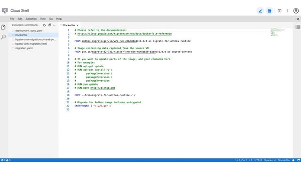Click the Cloud Shell logo icon
Viewport: 301px width, 169px height.
click(5, 10)
